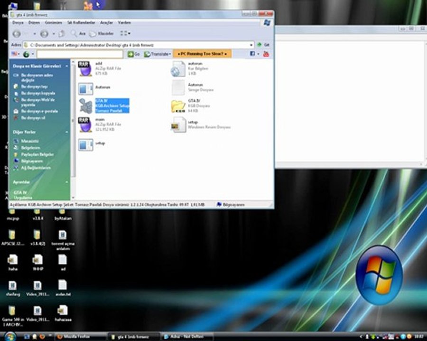Open the hahazaaa desktop icon
The width and height of the screenshot is (427, 341).
tap(63, 313)
